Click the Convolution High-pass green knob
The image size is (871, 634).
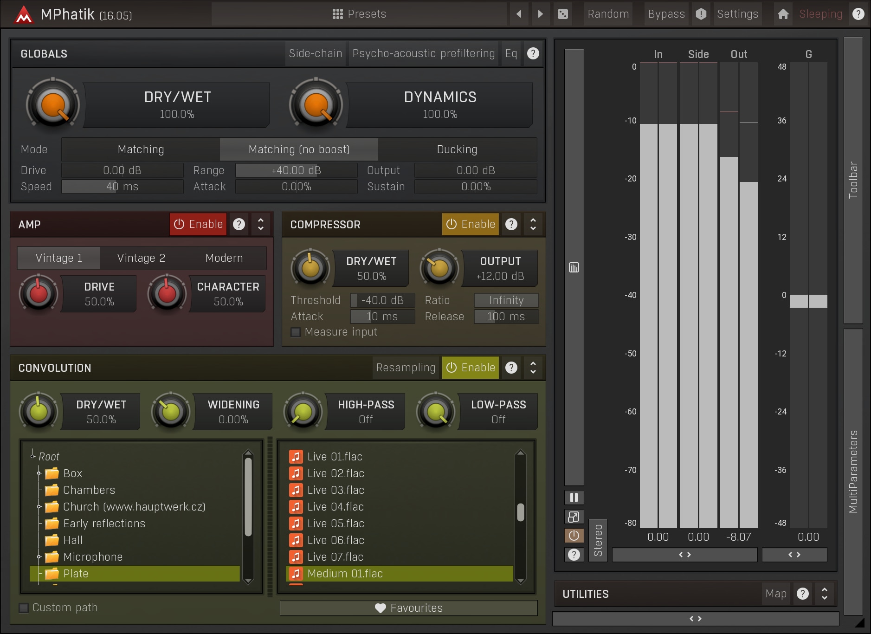point(303,411)
